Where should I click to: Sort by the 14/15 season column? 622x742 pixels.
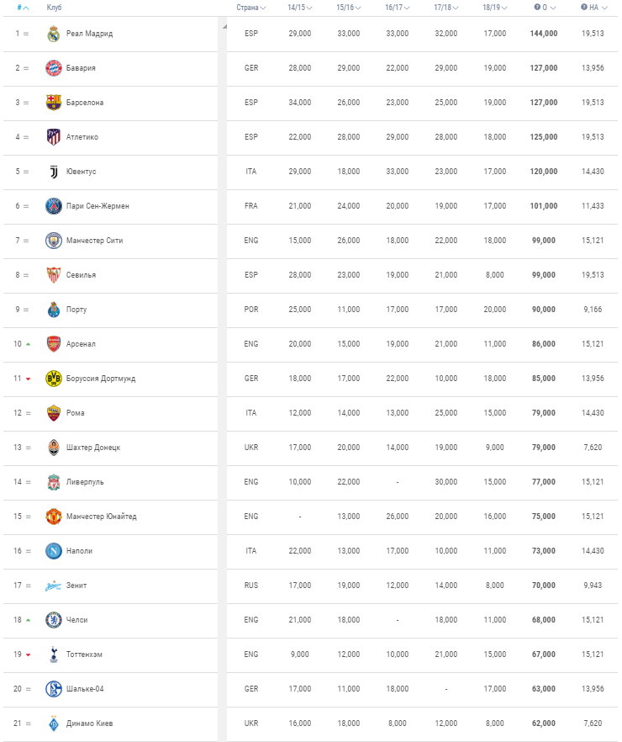[299, 8]
